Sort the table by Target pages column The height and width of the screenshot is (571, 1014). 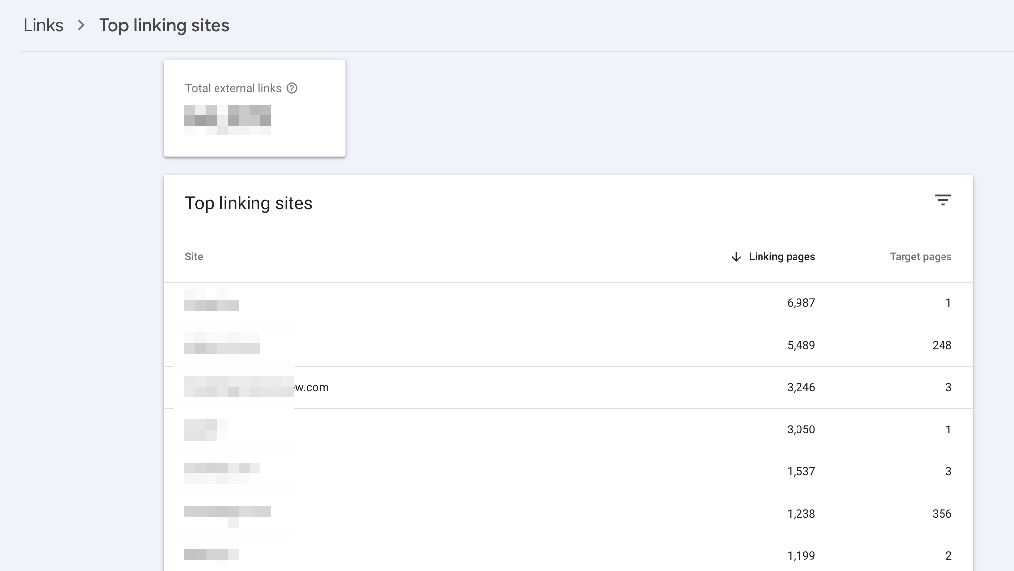tap(919, 256)
